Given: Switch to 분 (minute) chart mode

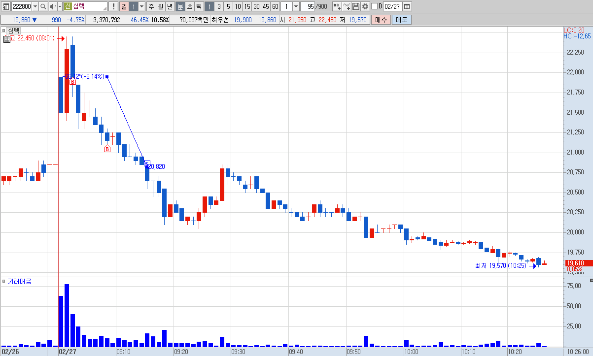Looking at the screenshot, I should tap(180, 6).
